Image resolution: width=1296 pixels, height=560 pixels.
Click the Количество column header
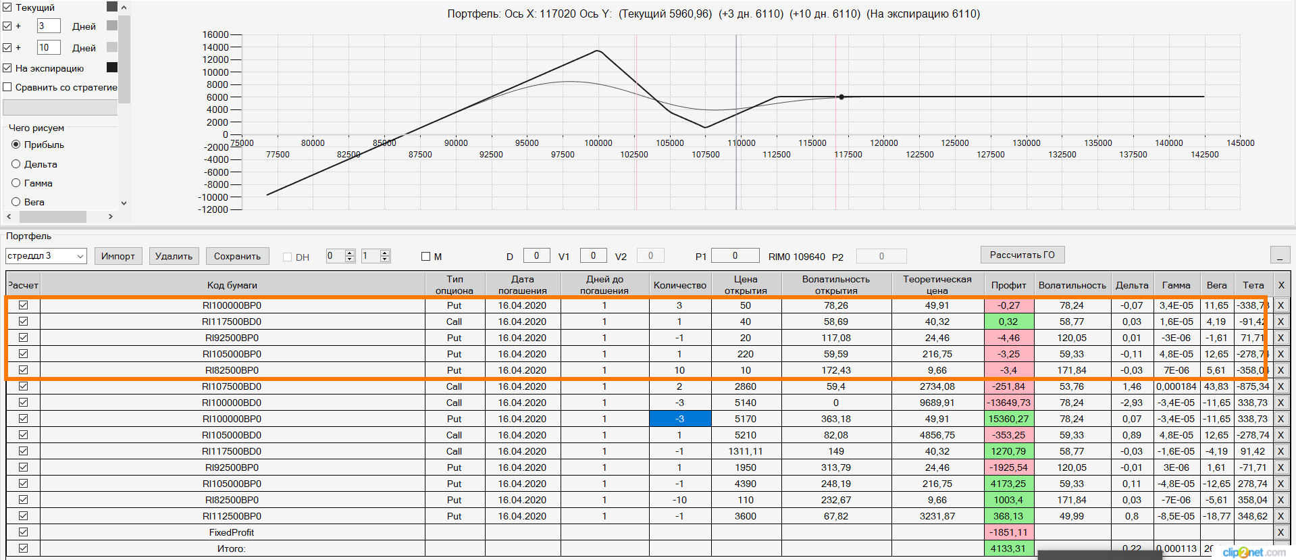click(x=680, y=285)
